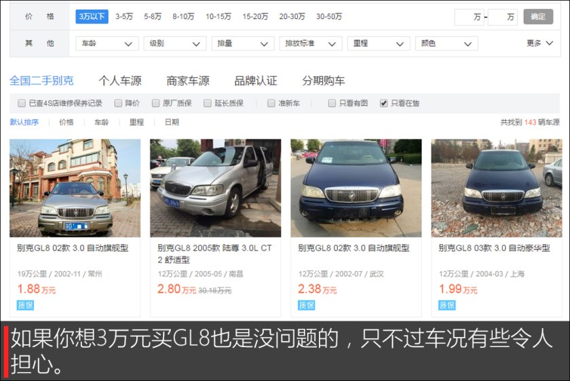This screenshot has width=570, height=381.
Task: Choose the 15-20万 price range
Action: click(x=255, y=17)
